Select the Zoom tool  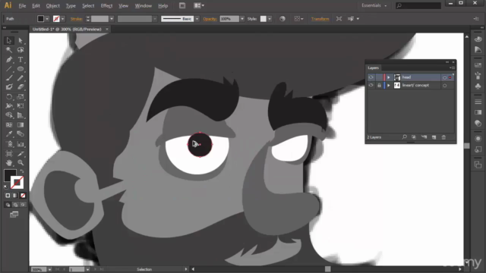pyautogui.click(x=21, y=162)
